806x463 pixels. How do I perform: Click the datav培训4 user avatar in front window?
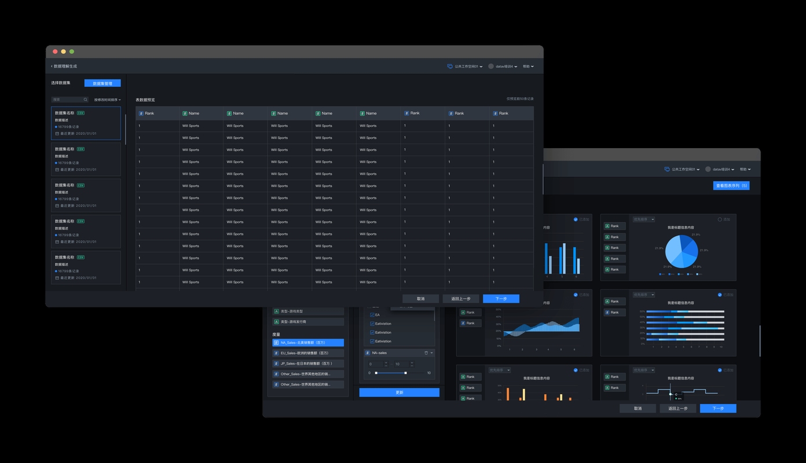[491, 67]
